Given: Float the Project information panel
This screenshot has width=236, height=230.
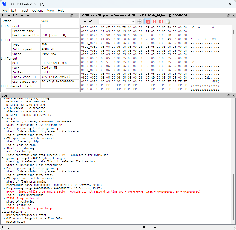Looking at the screenshot, I should pos(72,16).
